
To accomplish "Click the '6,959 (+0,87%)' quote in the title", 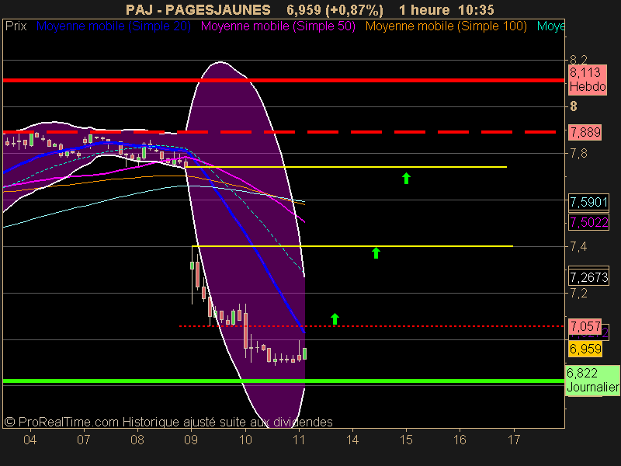I will [x=335, y=10].
